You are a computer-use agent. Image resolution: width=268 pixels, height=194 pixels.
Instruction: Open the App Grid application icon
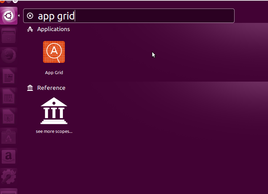[54, 52]
